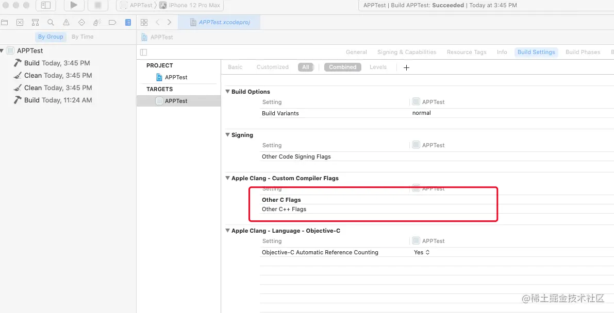
Task: Collapse Apple Clang Language Objective-C section
Action: coord(227,231)
